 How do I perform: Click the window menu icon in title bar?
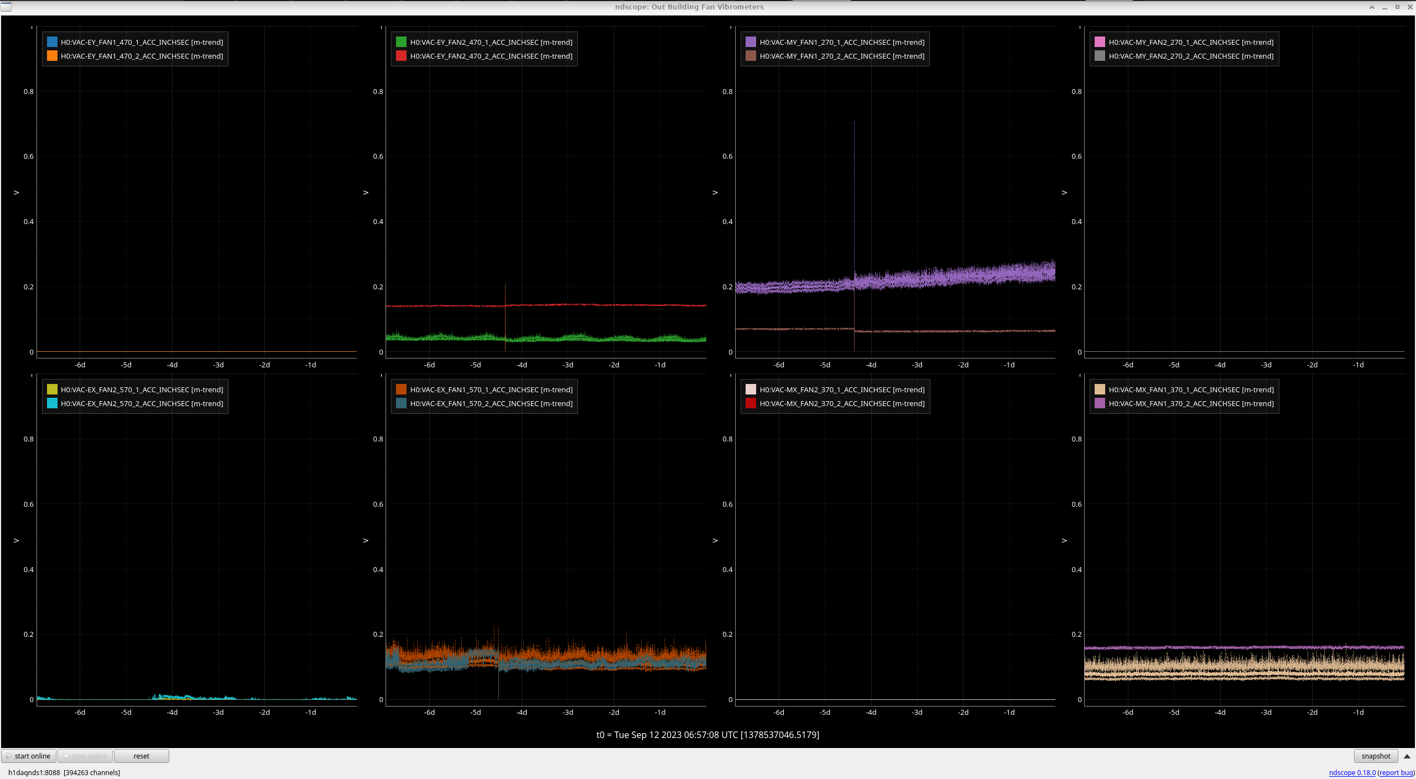click(6, 7)
